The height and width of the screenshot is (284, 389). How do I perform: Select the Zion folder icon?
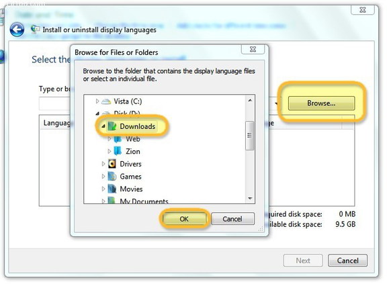tap(118, 152)
